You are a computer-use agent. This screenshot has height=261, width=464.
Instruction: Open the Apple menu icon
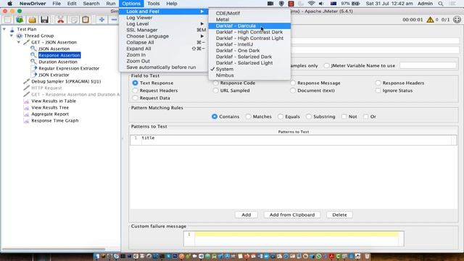9,4
